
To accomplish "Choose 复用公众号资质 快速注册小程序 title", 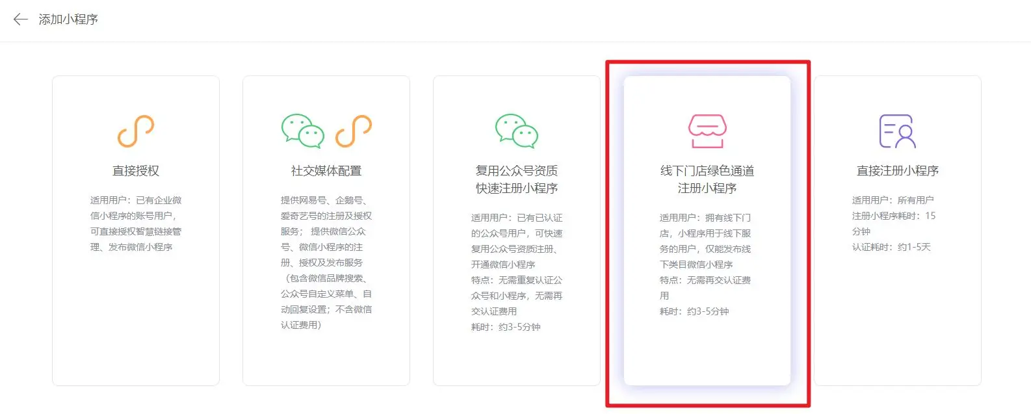I will point(517,179).
